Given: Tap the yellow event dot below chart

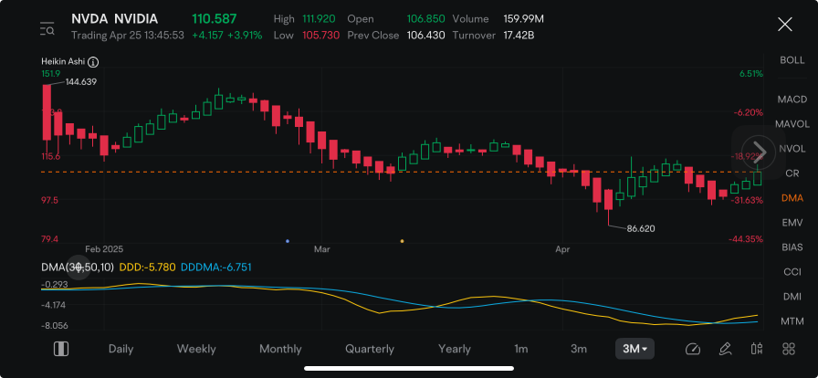Looking at the screenshot, I should 402,241.
